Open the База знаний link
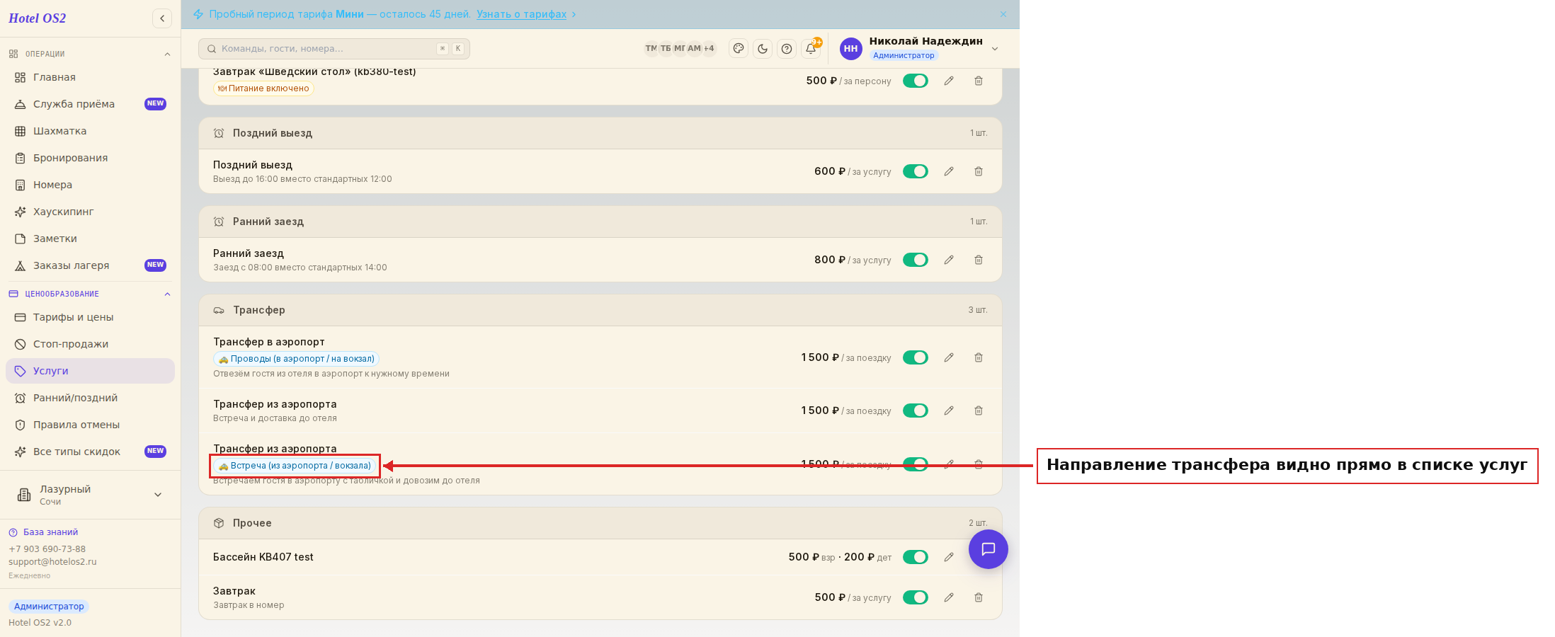 coord(43,532)
